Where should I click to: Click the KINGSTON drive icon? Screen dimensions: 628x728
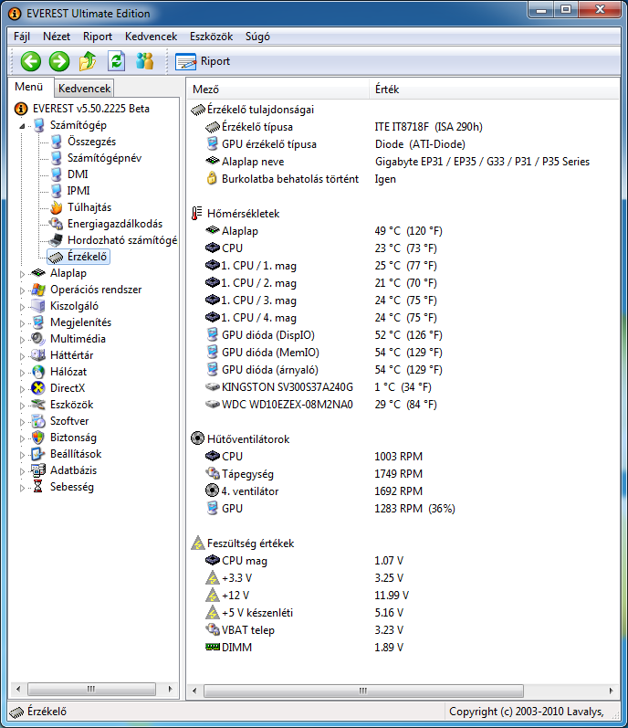pyautogui.click(x=213, y=386)
